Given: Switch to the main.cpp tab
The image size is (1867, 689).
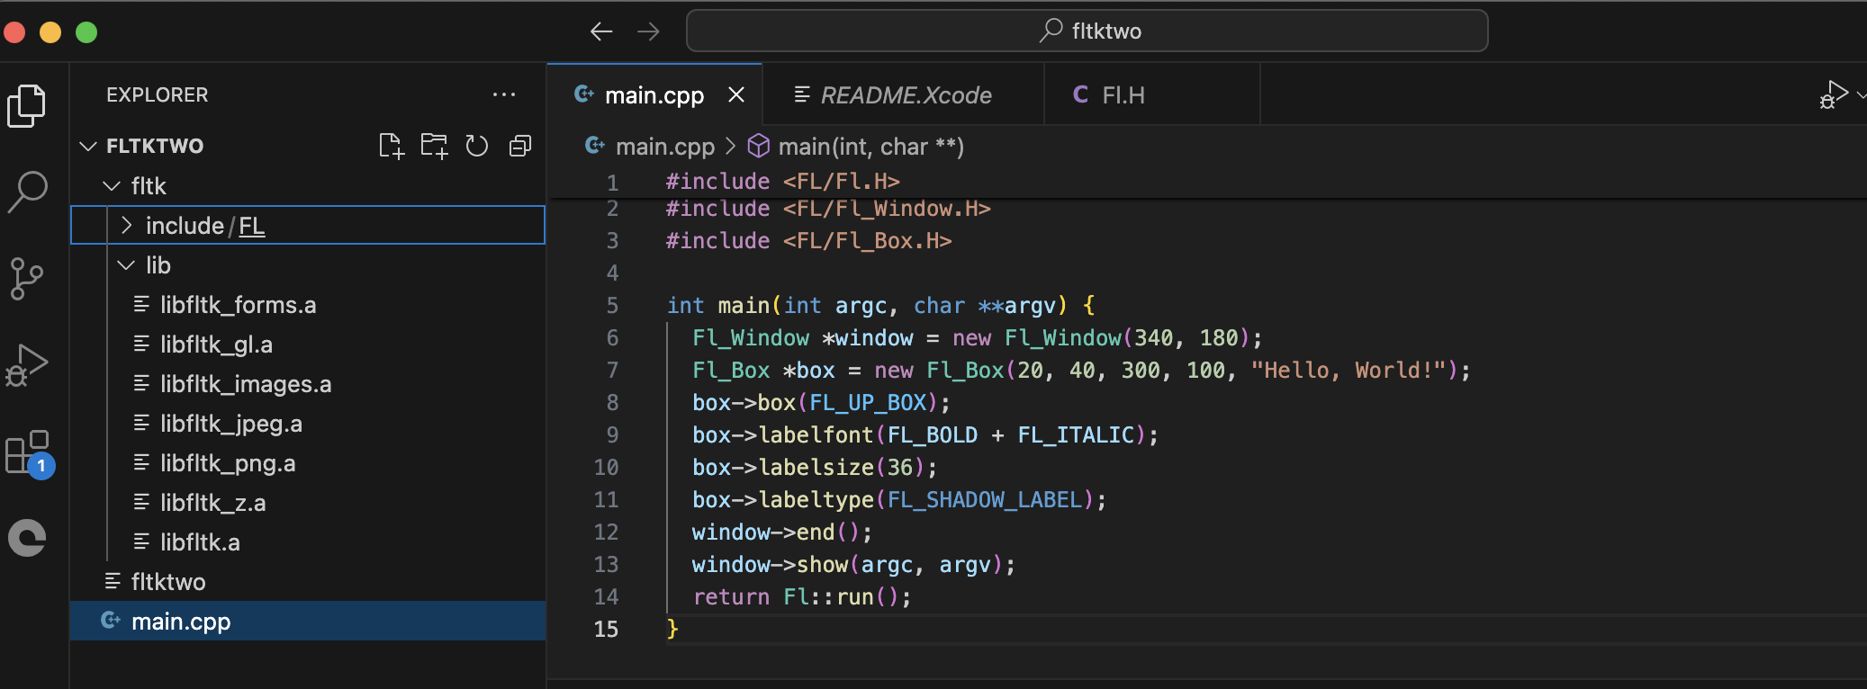Looking at the screenshot, I should pyautogui.click(x=654, y=94).
